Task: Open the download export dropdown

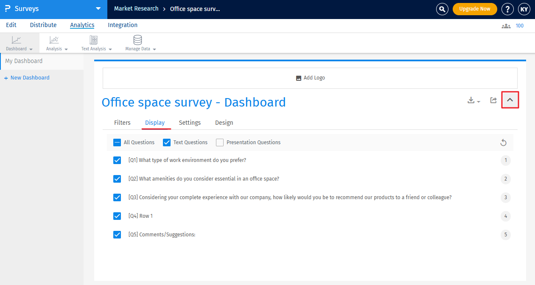Action: coord(472,100)
